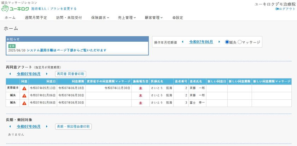The height and width of the screenshot is (146, 297).
Task: Expand the 顧客管理 dropdown menu
Action: click(153, 18)
